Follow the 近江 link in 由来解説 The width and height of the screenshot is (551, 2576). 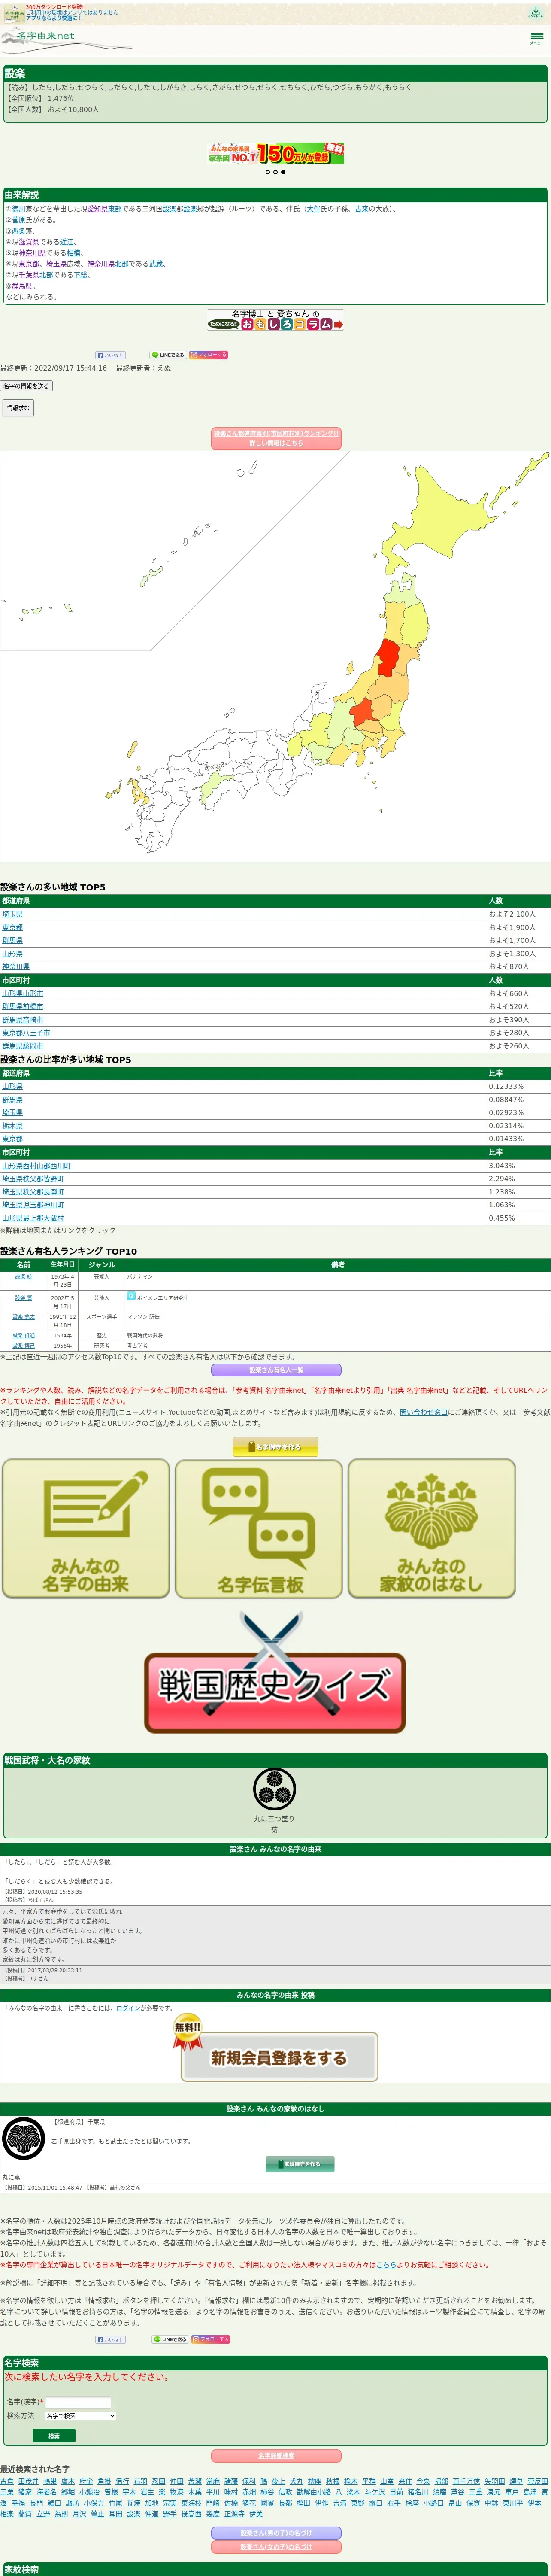point(67,242)
